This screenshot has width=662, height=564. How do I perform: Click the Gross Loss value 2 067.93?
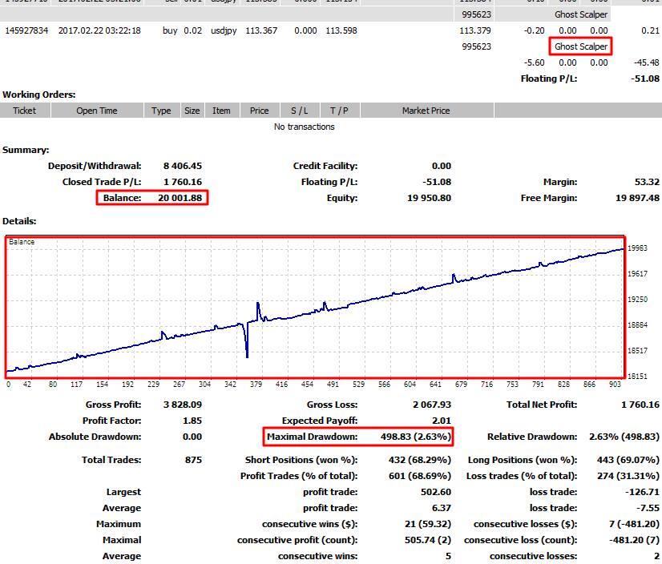coord(432,405)
